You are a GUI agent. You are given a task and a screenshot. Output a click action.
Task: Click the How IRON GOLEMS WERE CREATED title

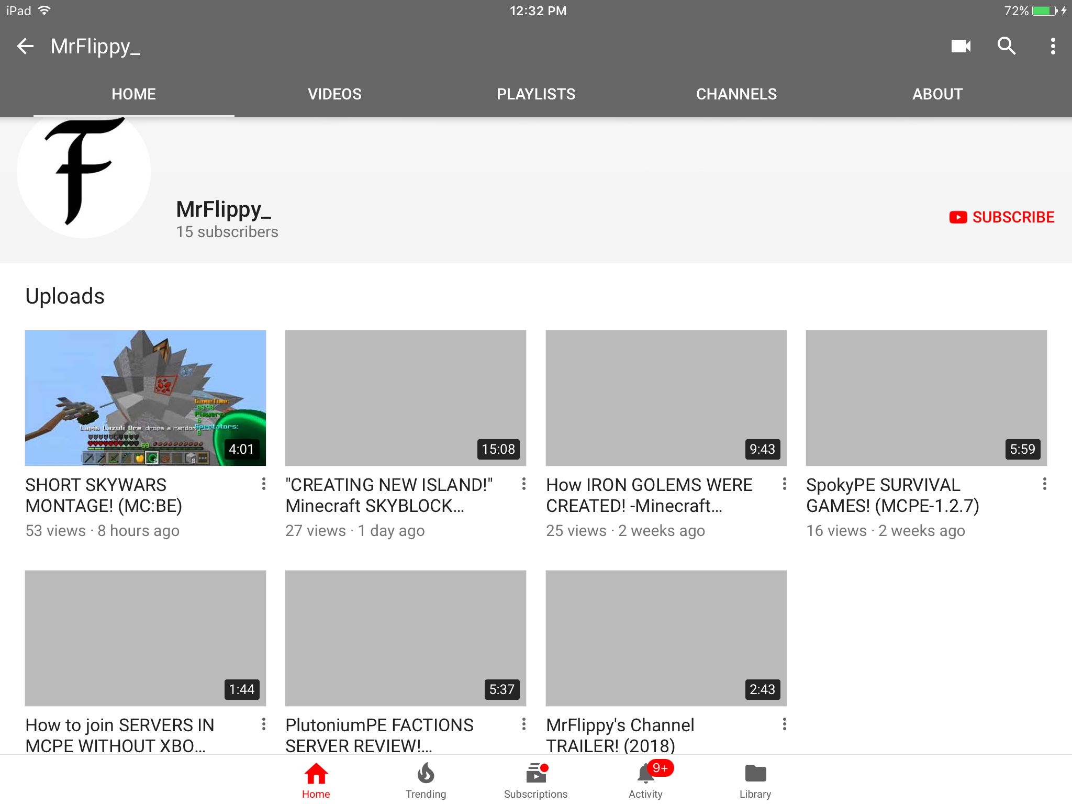click(649, 495)
